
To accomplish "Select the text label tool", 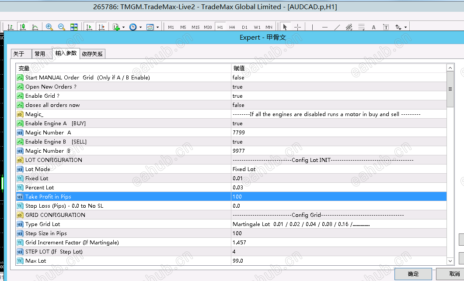I will [x=386, y=27].
